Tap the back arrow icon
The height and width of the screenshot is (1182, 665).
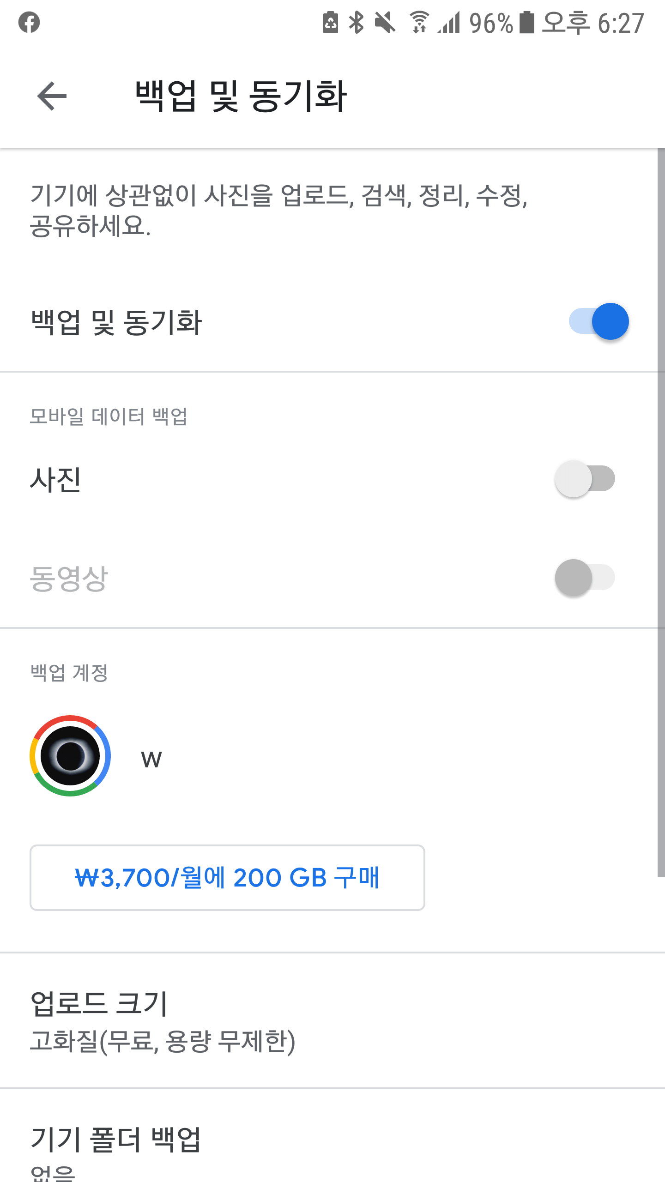(52, 96)
